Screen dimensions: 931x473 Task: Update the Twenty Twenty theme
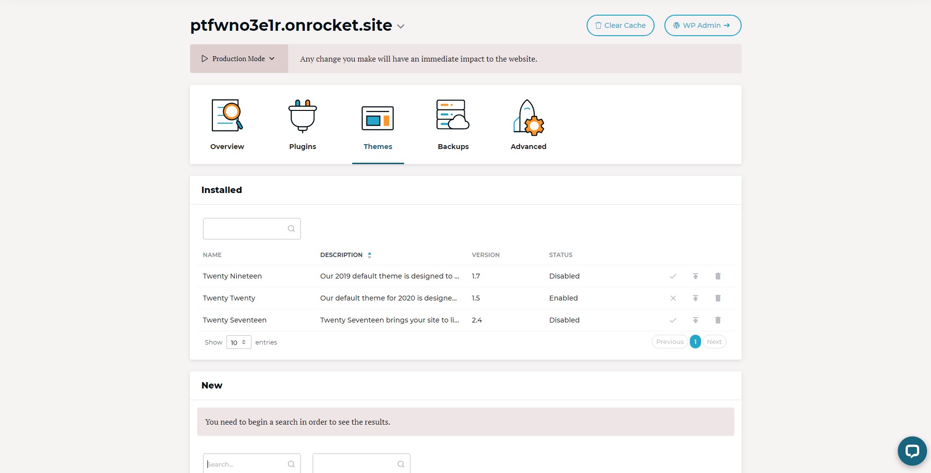click(x=695, y=298)
